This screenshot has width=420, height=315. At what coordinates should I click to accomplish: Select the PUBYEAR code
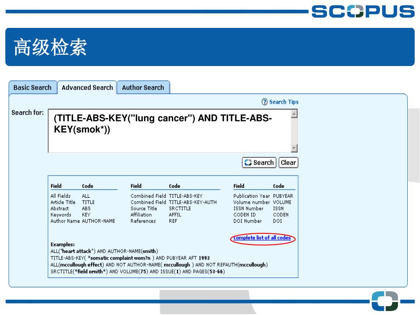click(x=283, y=196)
